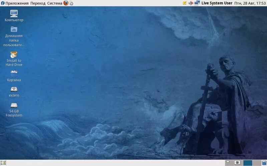This screenshot has height=166, width=267.
Task: Switch to the first workspace in pager
Action: coord(229,163)
